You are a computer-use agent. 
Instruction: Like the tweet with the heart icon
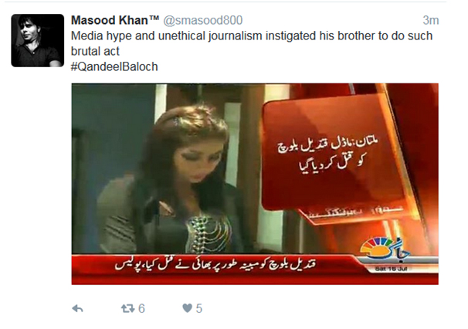pyautogui.click(x=187, y=308)
